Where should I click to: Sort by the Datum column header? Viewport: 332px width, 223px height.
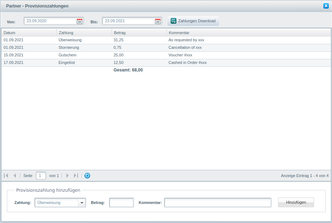29,33
